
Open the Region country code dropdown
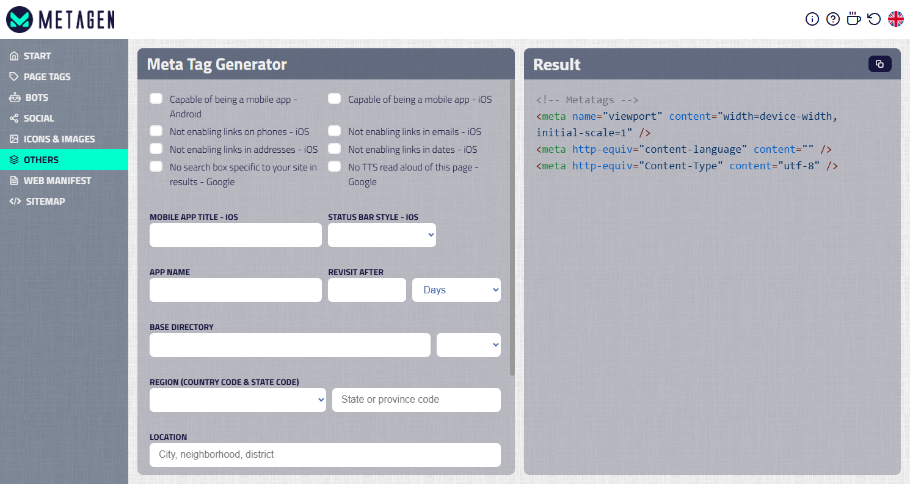pos(238,400)
